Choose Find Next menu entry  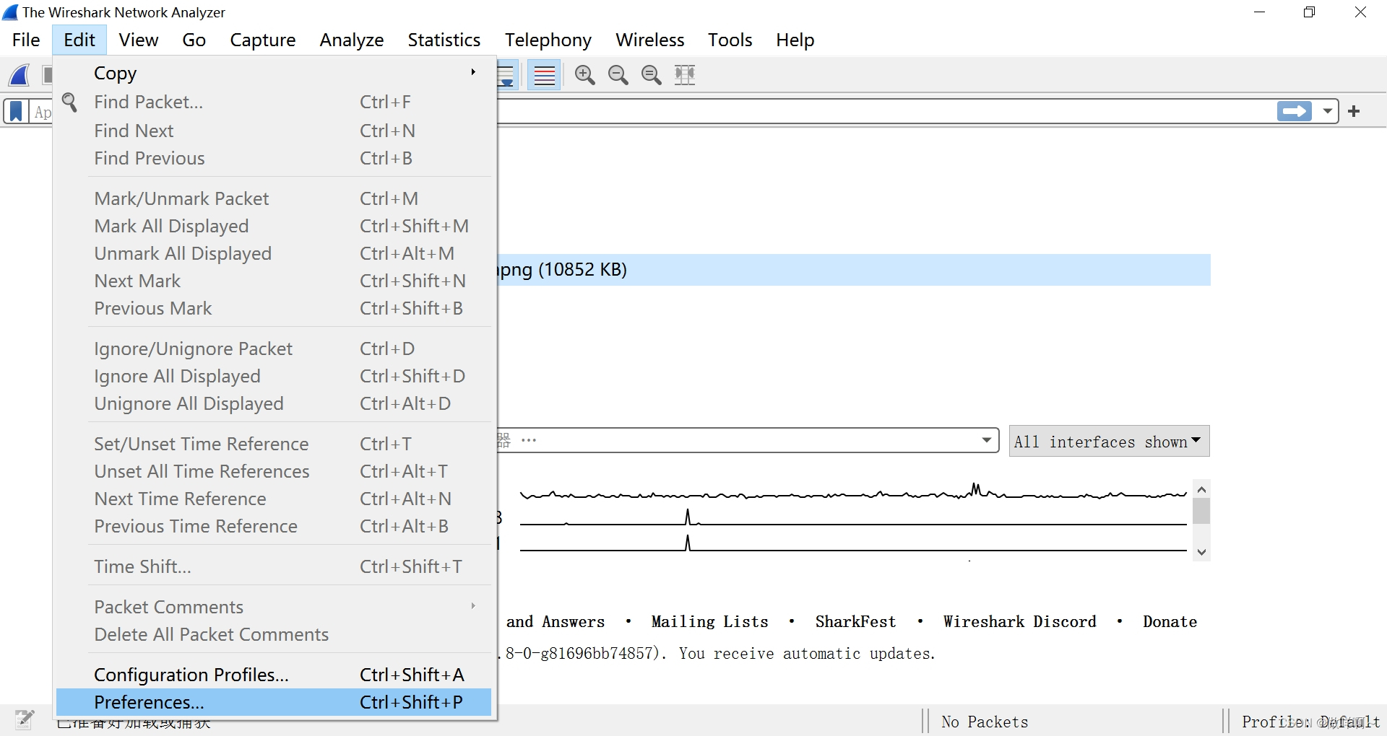[x=274, y=131]
